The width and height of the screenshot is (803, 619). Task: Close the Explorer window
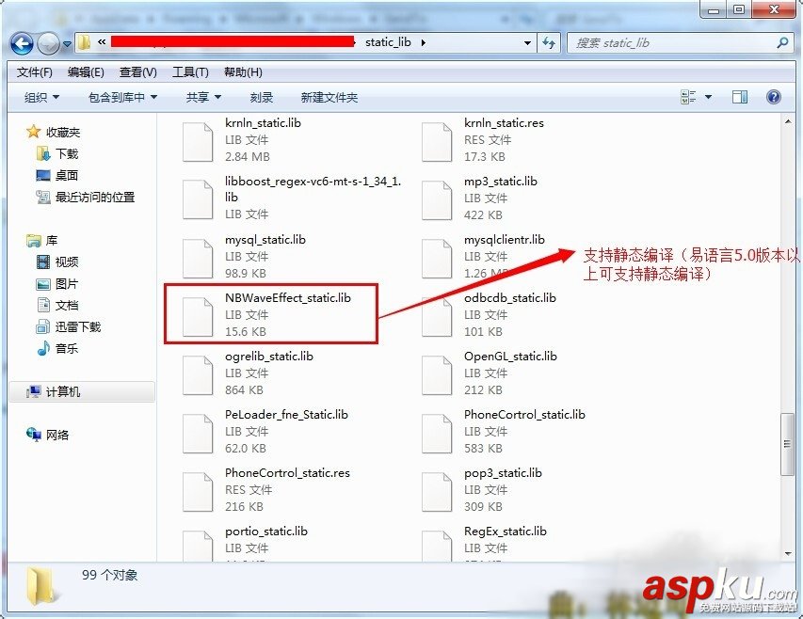(x=773, y=8)
